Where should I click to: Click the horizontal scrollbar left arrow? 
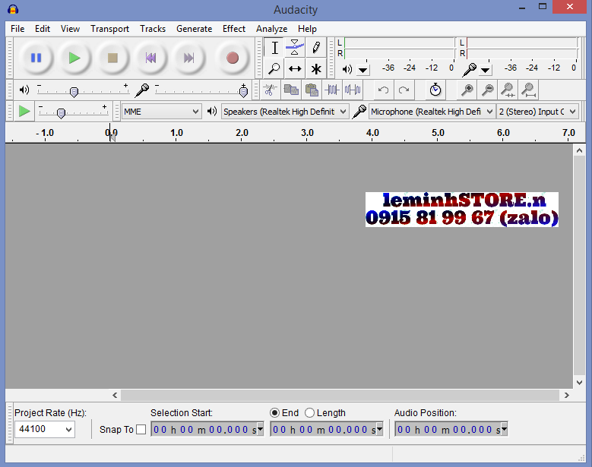115,395
